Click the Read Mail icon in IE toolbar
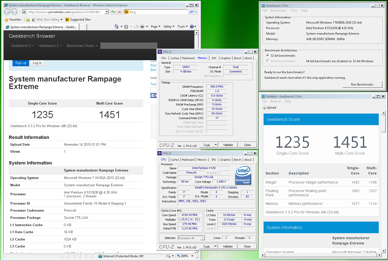The image size is (388, 261). pos(136,27)
